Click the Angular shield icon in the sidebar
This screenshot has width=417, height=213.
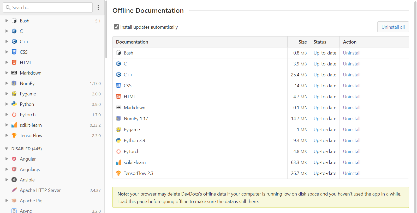pos(14,159)
